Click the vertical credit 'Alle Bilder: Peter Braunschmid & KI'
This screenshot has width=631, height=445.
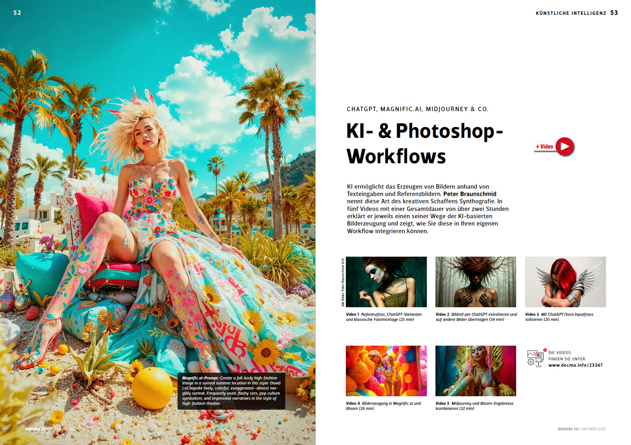click(343, 282)
